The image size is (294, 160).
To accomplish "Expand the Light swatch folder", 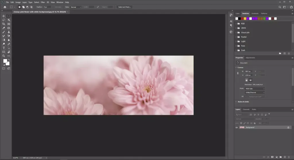I will click(x=236, y=41).
